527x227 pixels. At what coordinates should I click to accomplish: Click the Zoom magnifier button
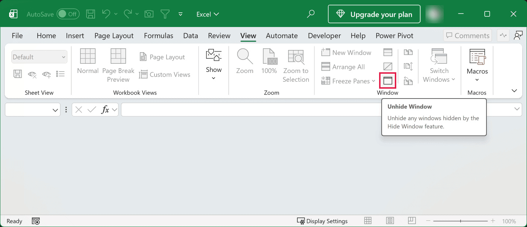pyautogui.click(x=245, y=62)
